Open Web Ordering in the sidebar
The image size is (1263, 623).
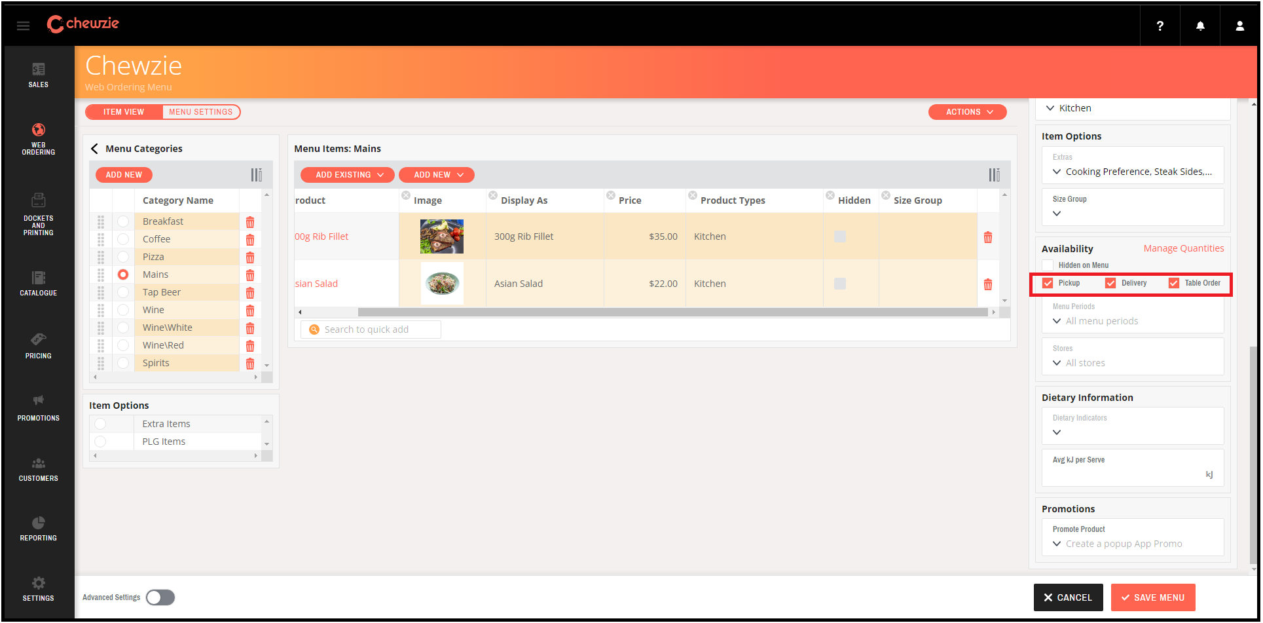(x=39, y=139)
